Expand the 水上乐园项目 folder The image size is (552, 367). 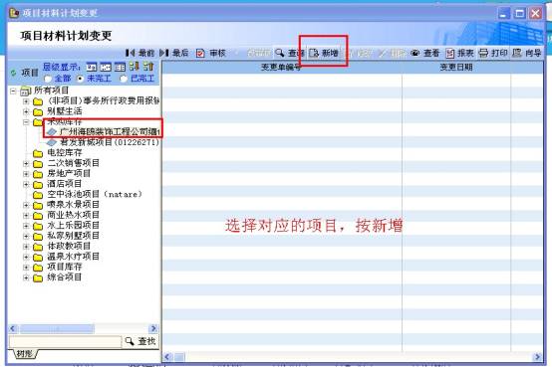point(26,226)
